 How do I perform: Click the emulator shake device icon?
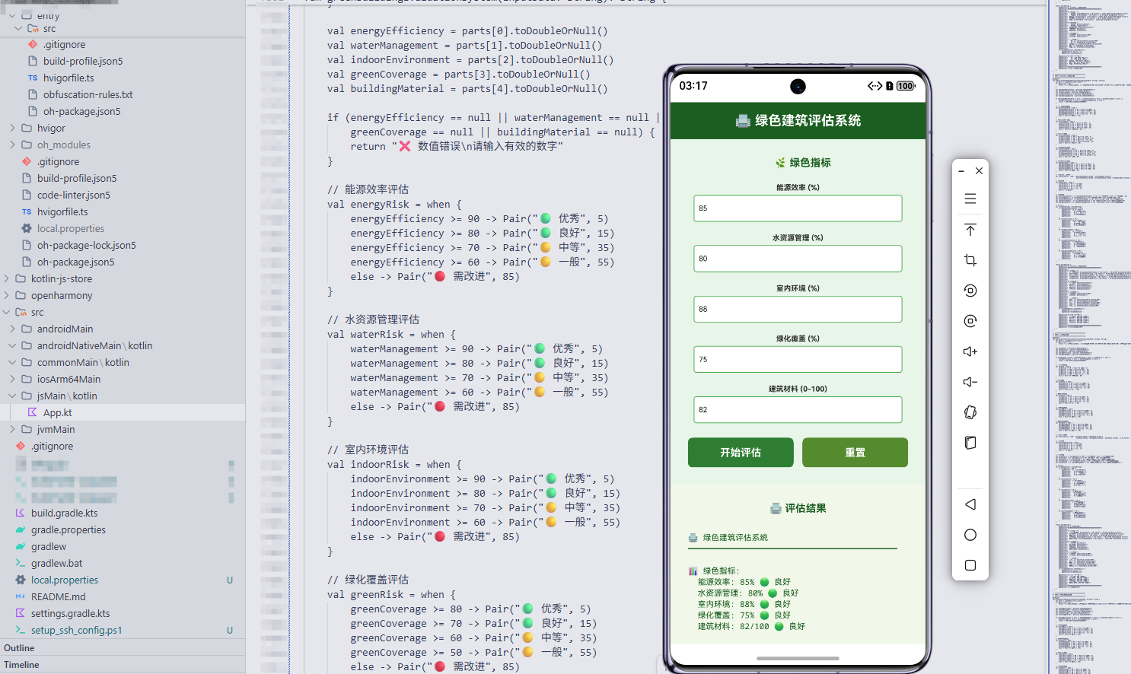coord(970,412)
